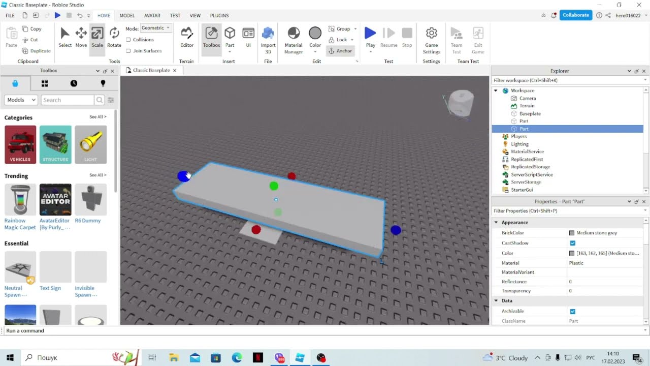Image resolution: width=650 pixels, height=366 pixels.
Task: Open Team Test
Action: click(x=457, y=41)
